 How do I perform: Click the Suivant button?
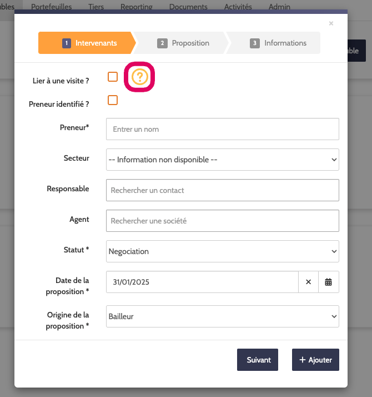coord(258,360)
